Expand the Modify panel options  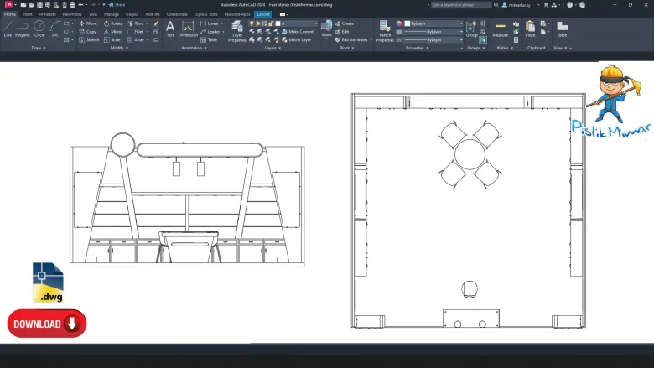120,48
